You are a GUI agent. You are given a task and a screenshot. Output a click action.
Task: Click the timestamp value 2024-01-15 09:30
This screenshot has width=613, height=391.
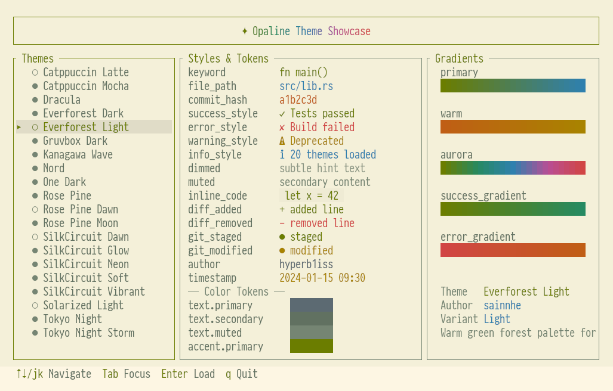322,278
